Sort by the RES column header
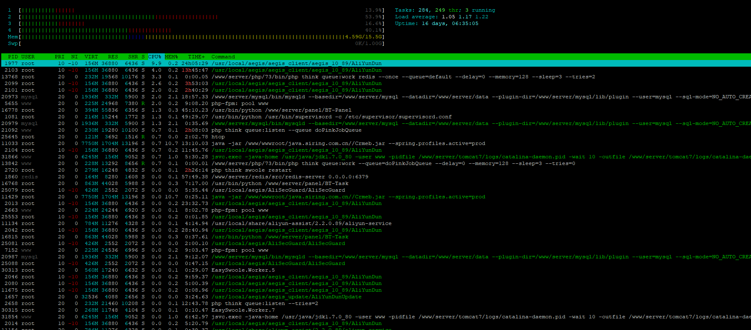Viewport: 751px width, 330px height. (x=113, y=57)
